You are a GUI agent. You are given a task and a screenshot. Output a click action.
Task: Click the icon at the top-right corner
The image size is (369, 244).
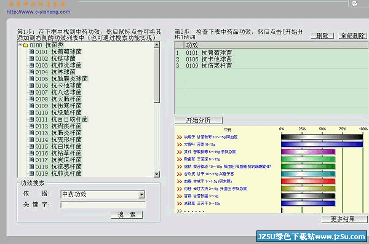355,3
